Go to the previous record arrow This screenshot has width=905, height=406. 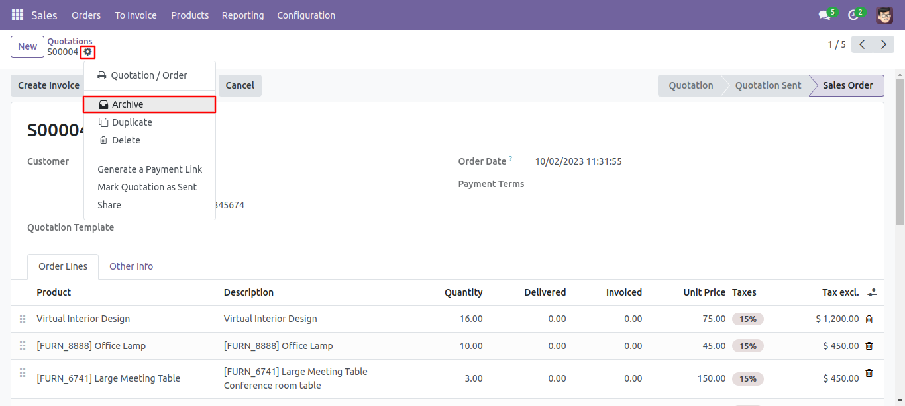(862, 44)
